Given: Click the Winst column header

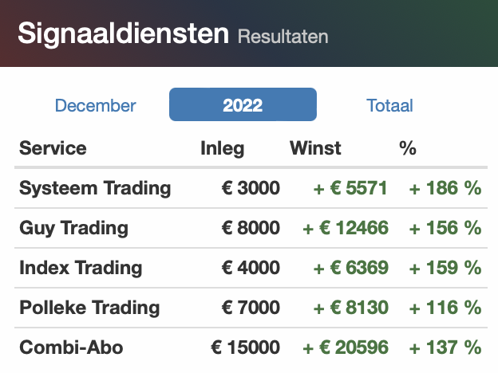Looking at the screenshot, I should 315,148.
